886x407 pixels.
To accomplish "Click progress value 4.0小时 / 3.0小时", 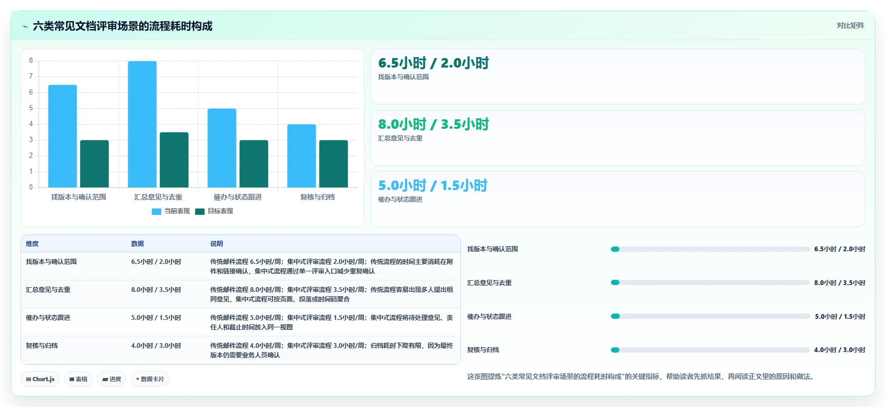I will 840,350.
